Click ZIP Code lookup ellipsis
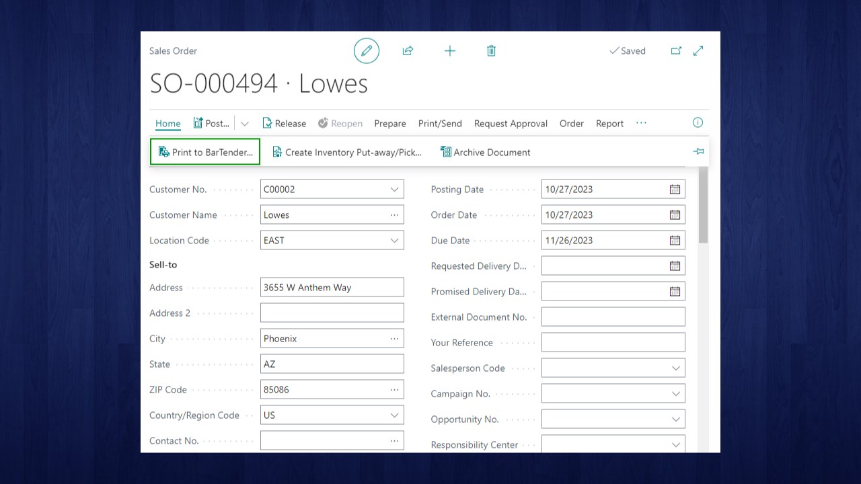 click(394, 390)
